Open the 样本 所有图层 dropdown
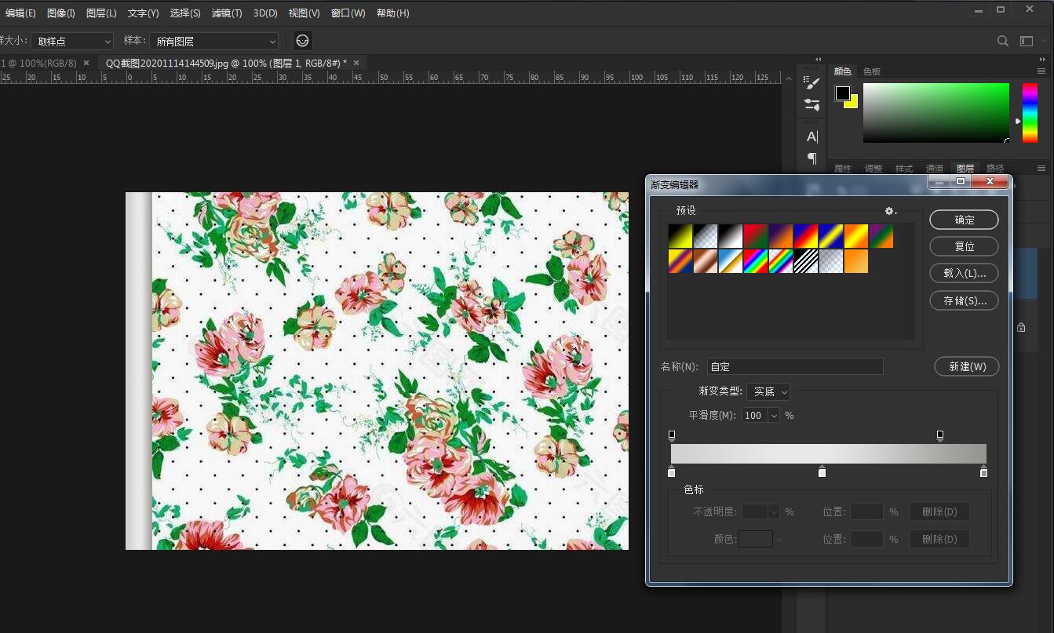Viewport: 1054px width, 633px height. (x=214, y=42)
